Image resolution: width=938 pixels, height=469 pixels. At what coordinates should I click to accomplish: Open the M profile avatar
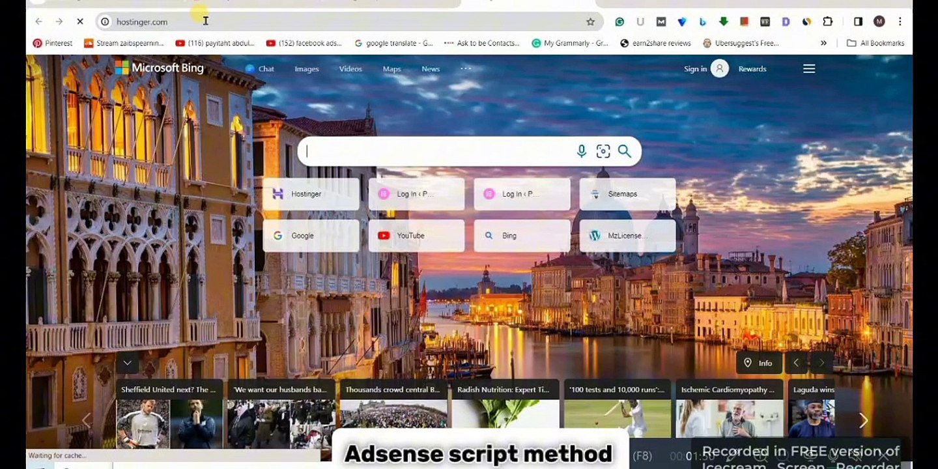pyautogui.click(x=879, y=21)
